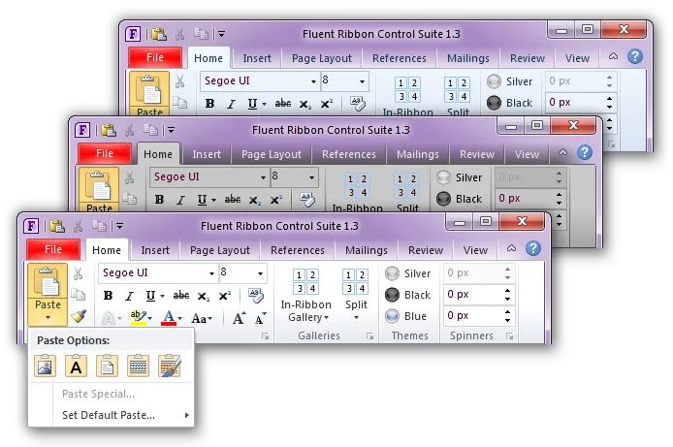
Task: Click Clear Formatting in the back window
Action: pos(357,103)
